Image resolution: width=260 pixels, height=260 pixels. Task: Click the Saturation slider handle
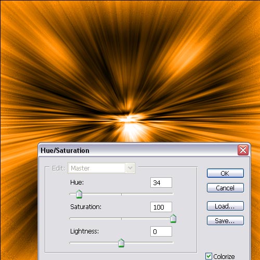(x=173, y=218)
